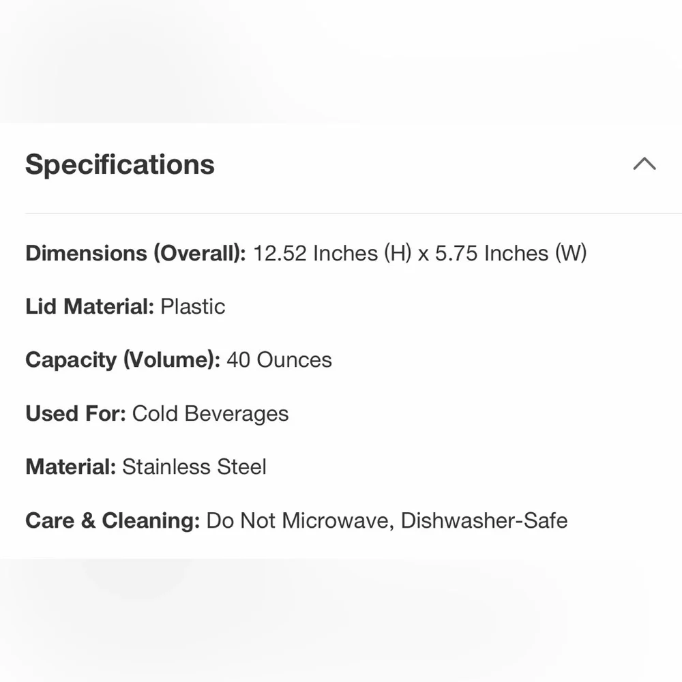Screen dimensions: 682x682
Task: Click the multiplication x between the dimensions
Action: tap(424, 254)
